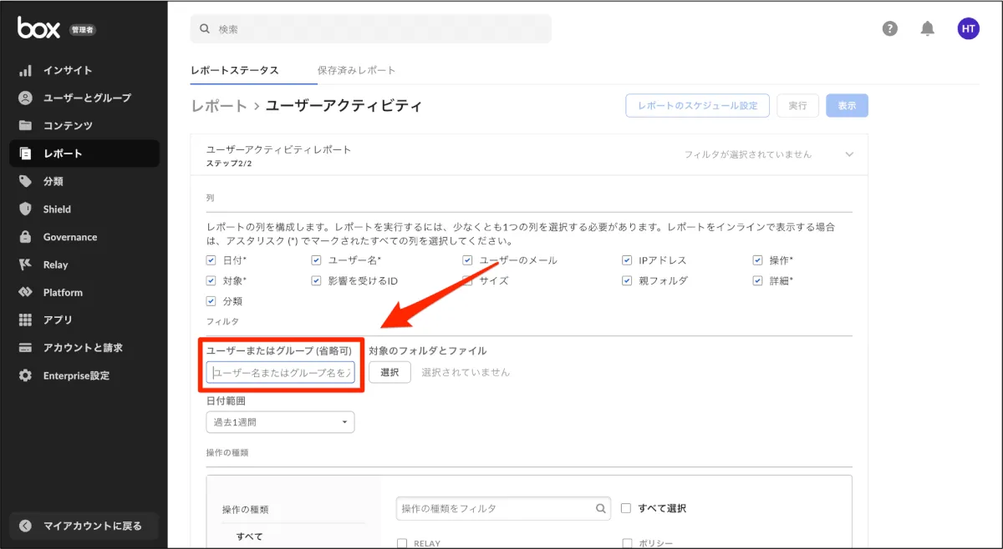This screenshot has width=1003, height=549.
Task: Click the コンテンツ folder icon in sidebar
Action: click(26, 126)
